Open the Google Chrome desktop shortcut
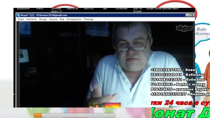Viewport: 210px width, 118px height. [x=154, y=9]
